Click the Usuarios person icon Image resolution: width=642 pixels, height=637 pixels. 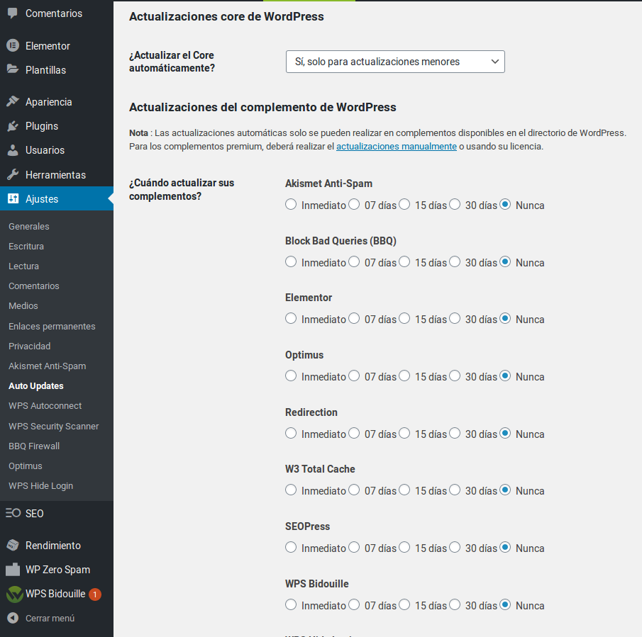(x=13, y=150)
